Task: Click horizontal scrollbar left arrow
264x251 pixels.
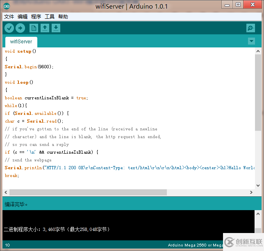Action: 6,192
